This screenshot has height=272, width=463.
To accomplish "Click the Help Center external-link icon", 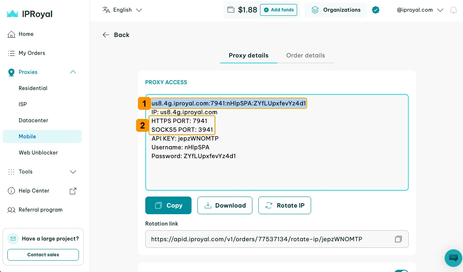I will [x=73, y=191].
